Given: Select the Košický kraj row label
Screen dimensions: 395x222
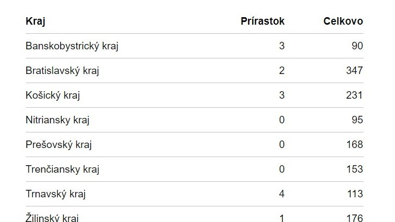Looking at the screenshot, I should pos(53,95).
